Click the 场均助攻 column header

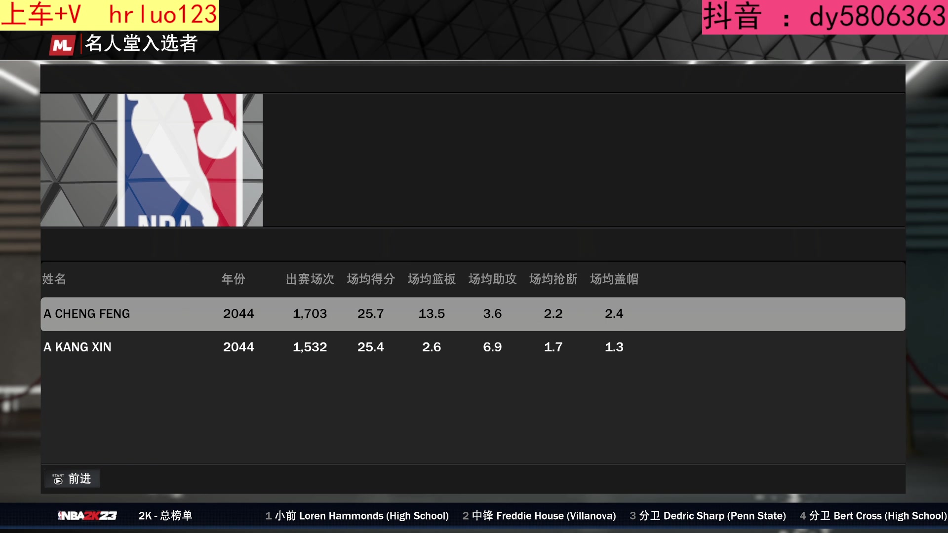(x=492, y=279)
